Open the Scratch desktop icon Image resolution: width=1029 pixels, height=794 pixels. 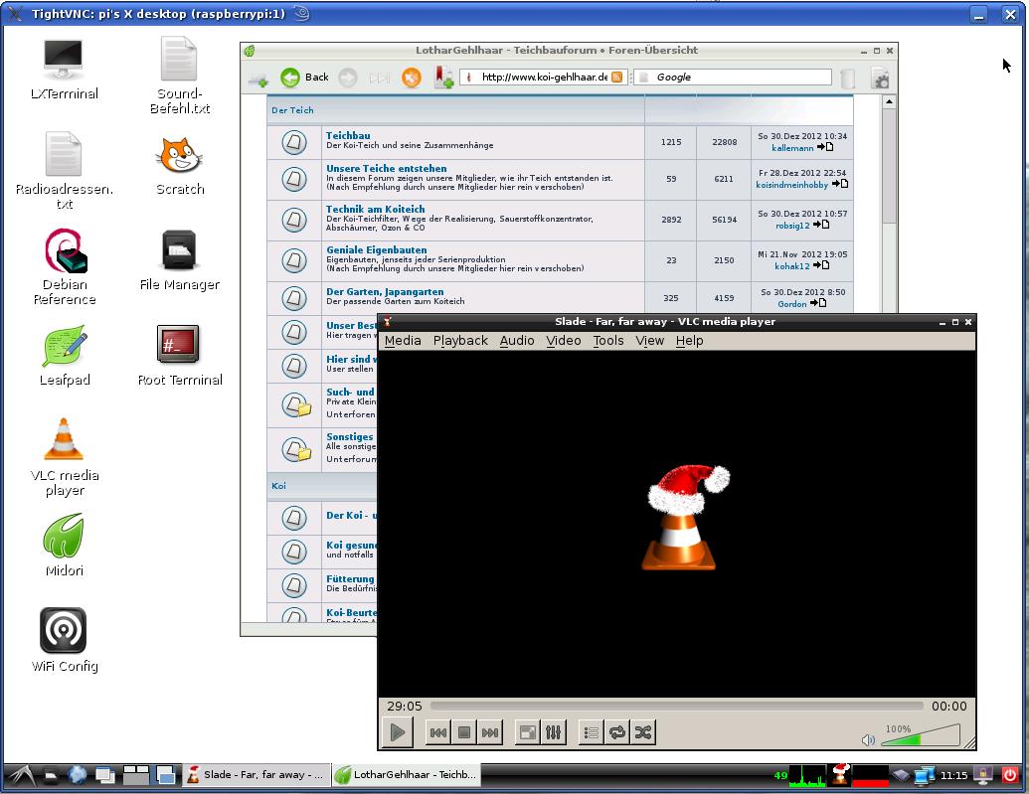tap(180, 166)
